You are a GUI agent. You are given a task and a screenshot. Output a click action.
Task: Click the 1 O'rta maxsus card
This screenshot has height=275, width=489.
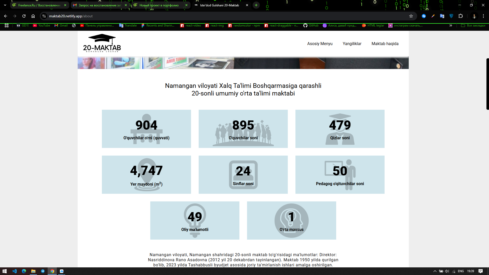point(292,221)
